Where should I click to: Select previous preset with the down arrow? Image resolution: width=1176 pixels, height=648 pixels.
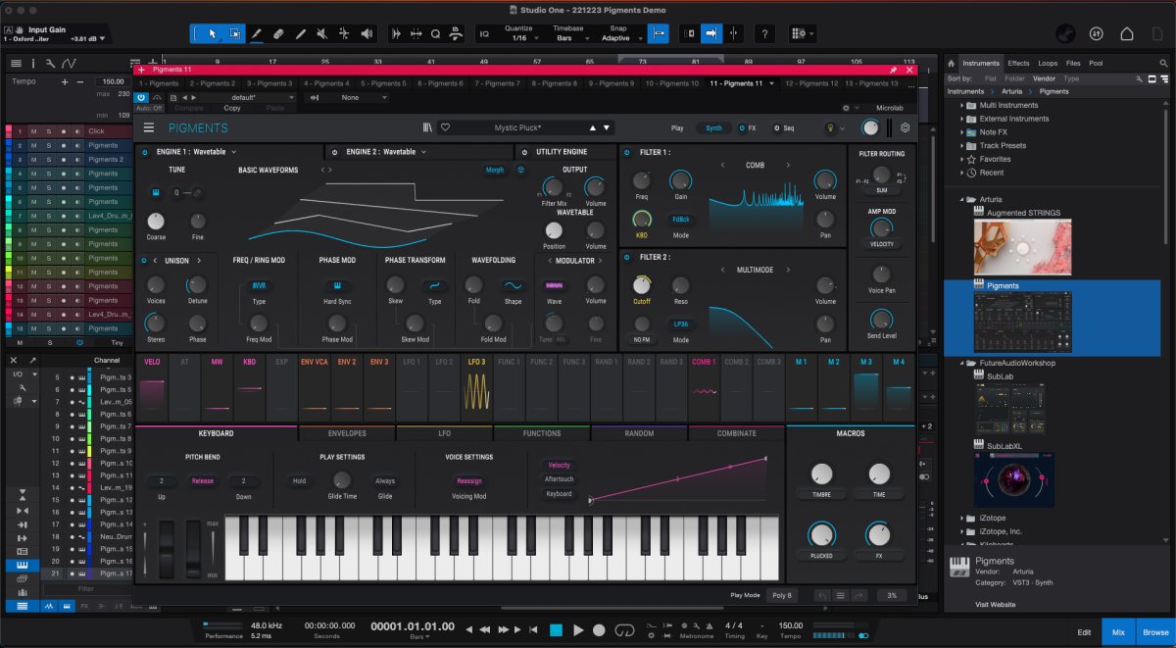(607, 128)
